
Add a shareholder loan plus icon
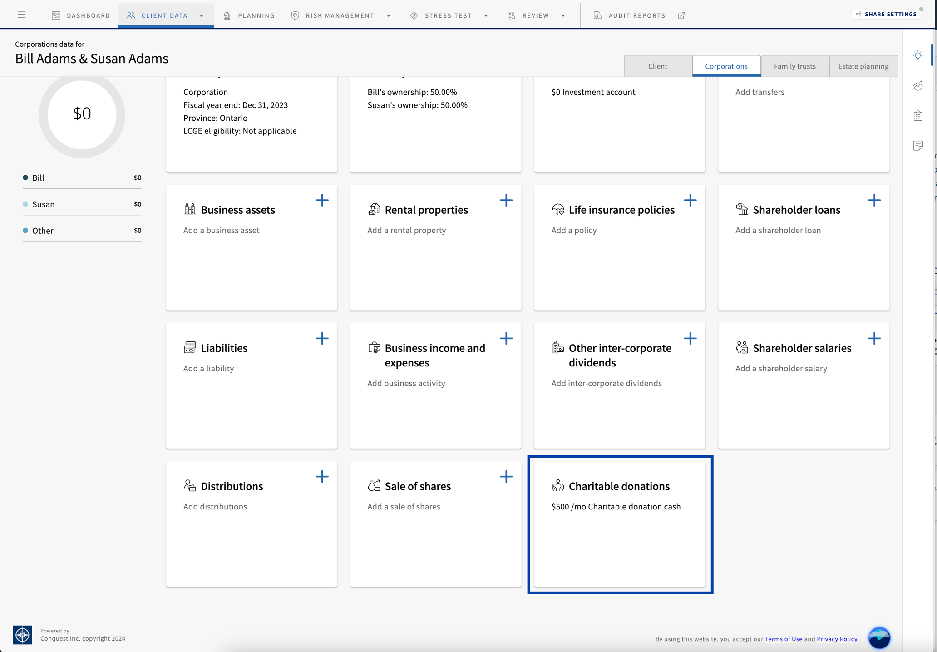point(874,200)
